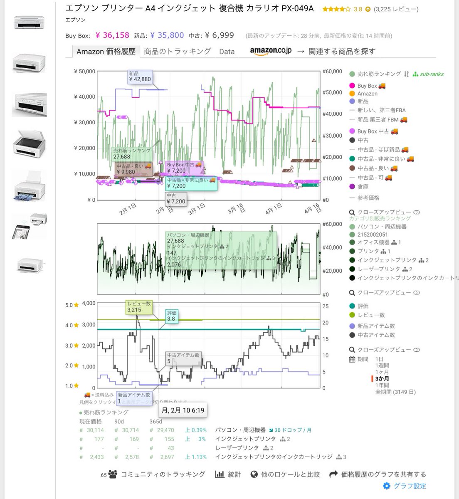Open sub-ranks link in legend
Screen dimensions: 459x499
coord(432,74)
